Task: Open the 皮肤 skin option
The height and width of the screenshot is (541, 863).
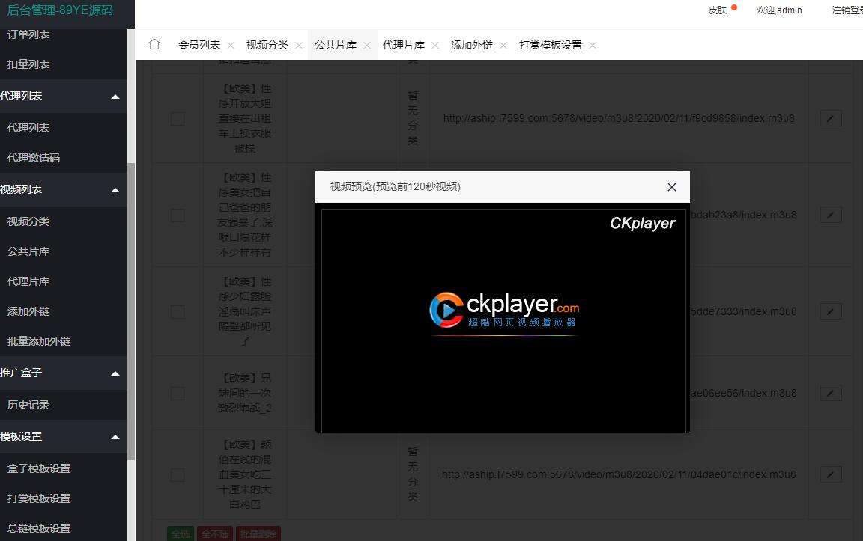Action: (718, 10)
